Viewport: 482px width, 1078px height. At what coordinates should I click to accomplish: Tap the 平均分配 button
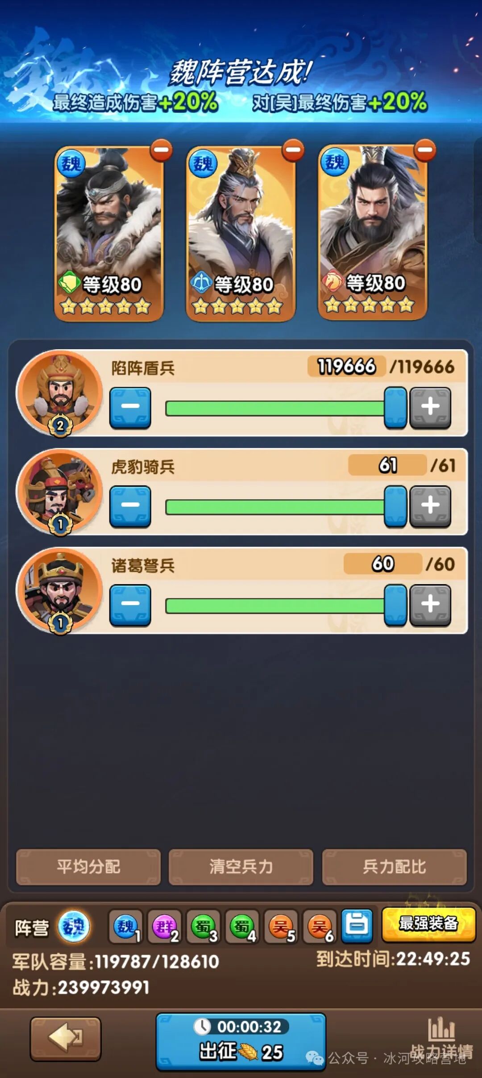(88, 867)
